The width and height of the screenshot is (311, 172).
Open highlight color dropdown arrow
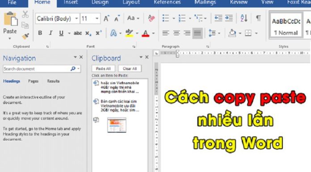137,34
